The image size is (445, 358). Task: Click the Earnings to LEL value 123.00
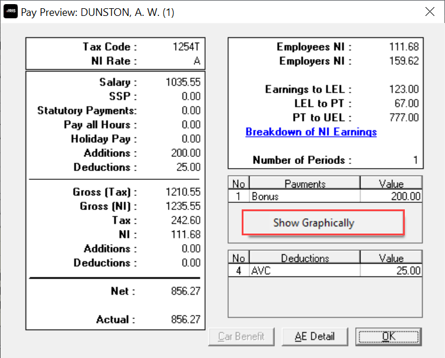[x=404, y=89]
